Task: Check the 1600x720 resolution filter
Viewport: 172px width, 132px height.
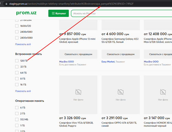Action: click(17, 26)
